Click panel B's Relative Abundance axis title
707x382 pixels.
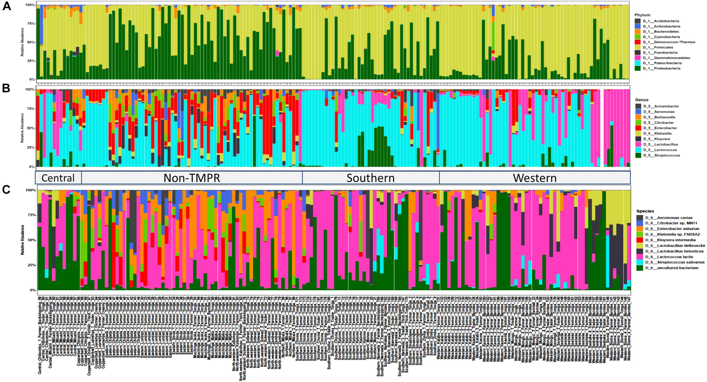pyautogui.click(x=22, y=128)
